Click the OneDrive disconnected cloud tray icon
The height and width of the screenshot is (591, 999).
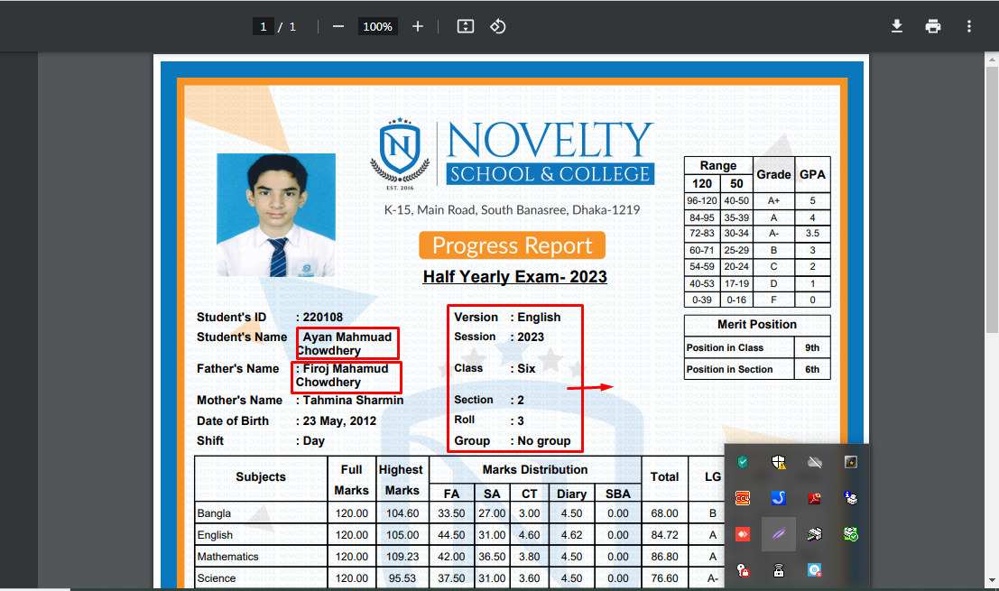tap(814, 462)
